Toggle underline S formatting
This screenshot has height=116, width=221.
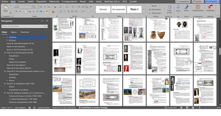24,11
